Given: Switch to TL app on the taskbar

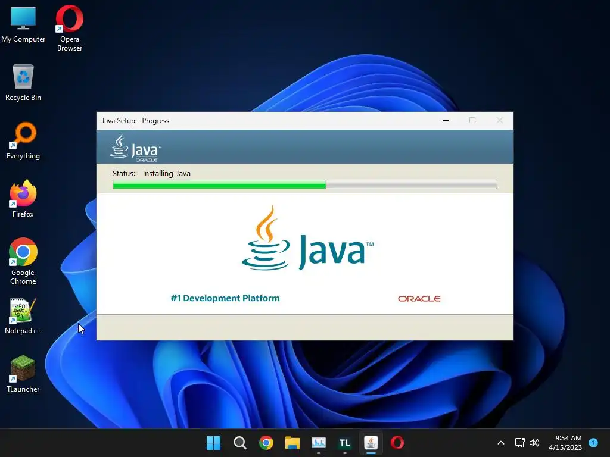Looking at the screenshot, I should click(x=345, y=443).
